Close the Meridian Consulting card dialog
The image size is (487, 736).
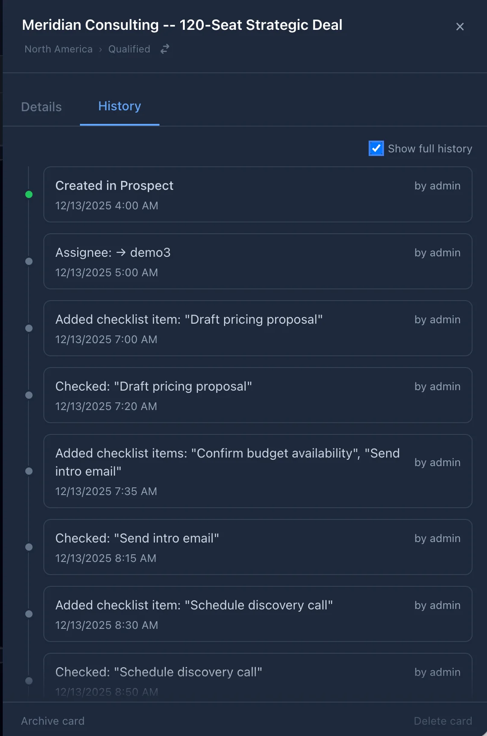pos(460,27)
